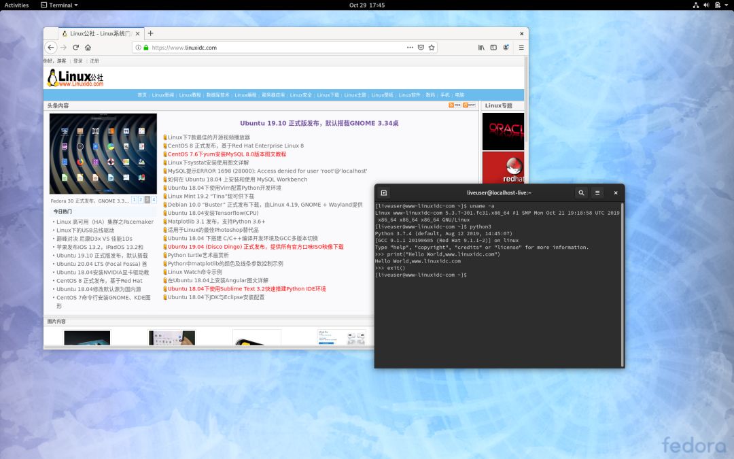Reload the linuxidc.com page
734x459 pixels.
(76, 48)
